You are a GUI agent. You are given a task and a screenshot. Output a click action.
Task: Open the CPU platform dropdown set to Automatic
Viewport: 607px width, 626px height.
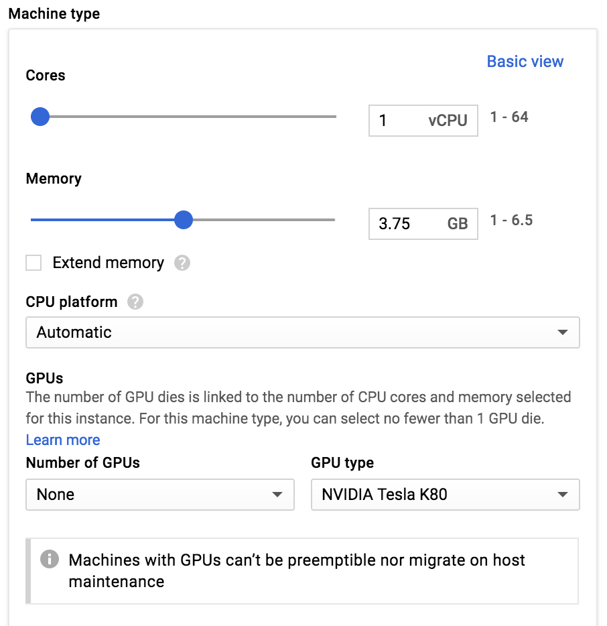pos(302,332)
